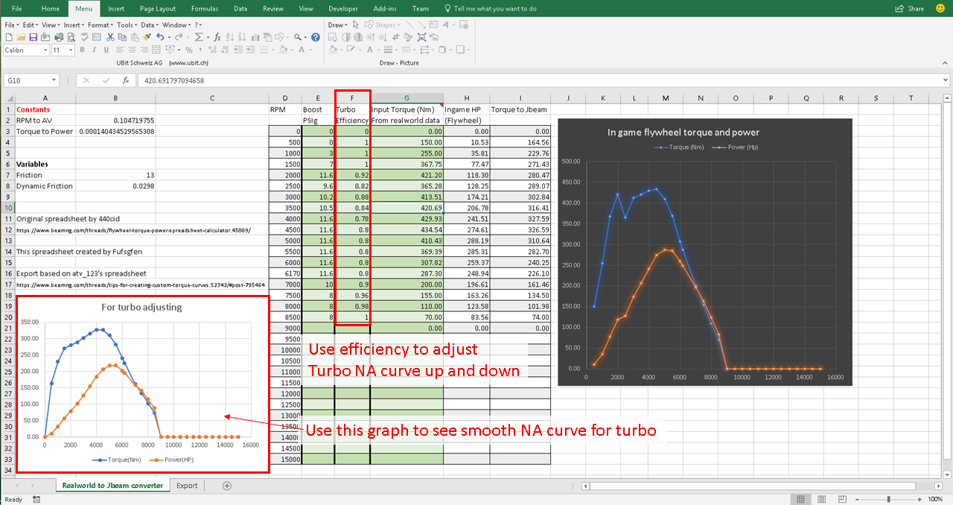Adjust the zoom slider handle
This screenshot has height=505, width=953.
[889, 499]
